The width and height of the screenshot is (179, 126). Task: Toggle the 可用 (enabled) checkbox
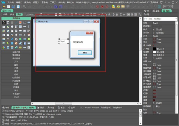tap(154, 39)
